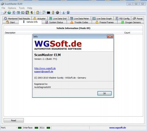Click the ScanMaster-ELM title bar icon
The image size is (147, 131).
pos(2,4)
